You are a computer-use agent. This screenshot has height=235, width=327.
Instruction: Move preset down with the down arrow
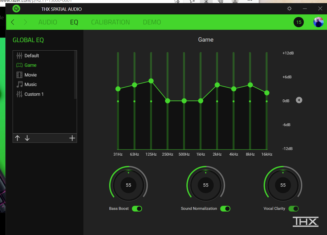click(27, 138)
